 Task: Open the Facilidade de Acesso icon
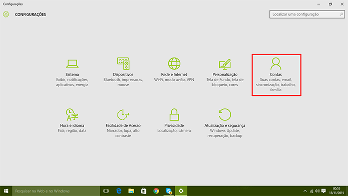123,114
